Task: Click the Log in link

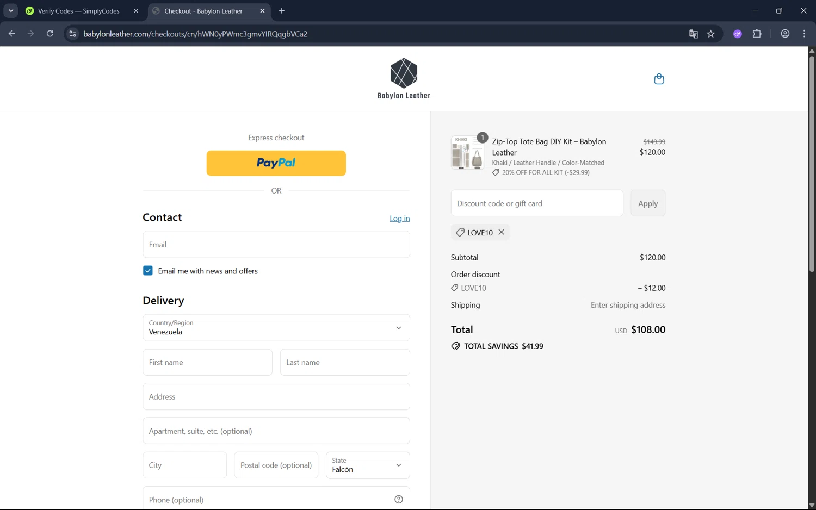Action: pos(400,219)
